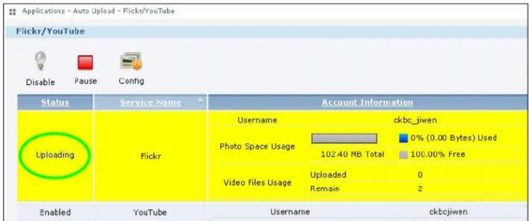This screenshot has height=221, width=529.
Task: Click the 0% (0.00 Bytes) Used text
Action: coord(454,138)
